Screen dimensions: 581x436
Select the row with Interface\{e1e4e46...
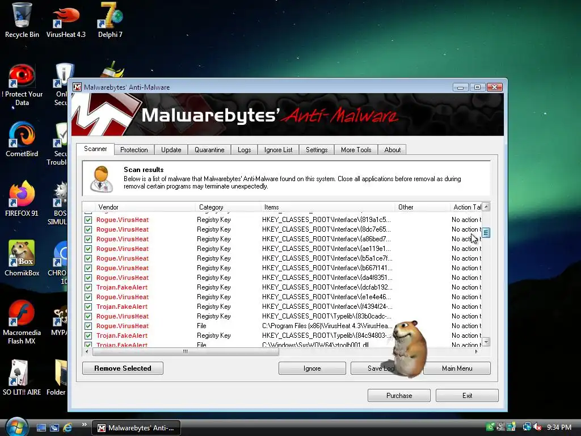click(x=281, y=297)
